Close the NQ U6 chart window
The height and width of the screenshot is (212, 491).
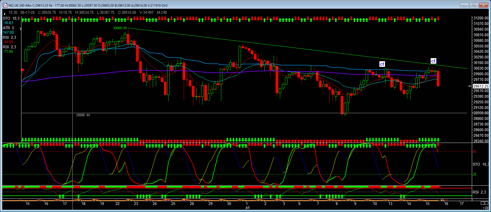[x=484, y=5]
